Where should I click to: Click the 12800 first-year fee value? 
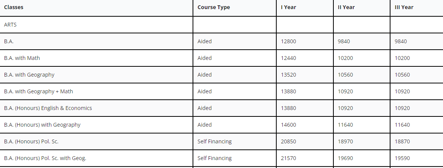point(288,41)
